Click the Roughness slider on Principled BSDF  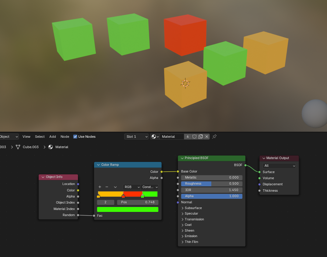[x=211, y=184]
